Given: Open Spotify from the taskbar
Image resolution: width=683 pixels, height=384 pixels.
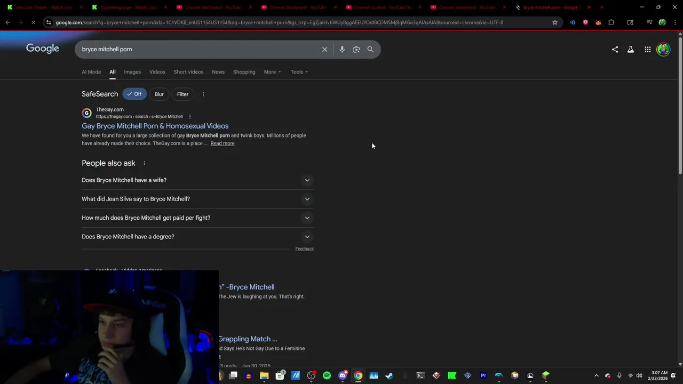Looking at the screenshot, I should (327, 375).
